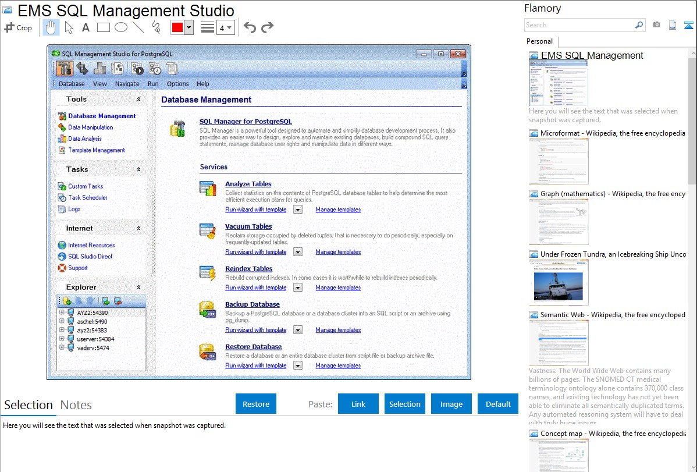
Task: Open the Under Frozen Tundra snapshot thumbnail
Action: [559, 282]
